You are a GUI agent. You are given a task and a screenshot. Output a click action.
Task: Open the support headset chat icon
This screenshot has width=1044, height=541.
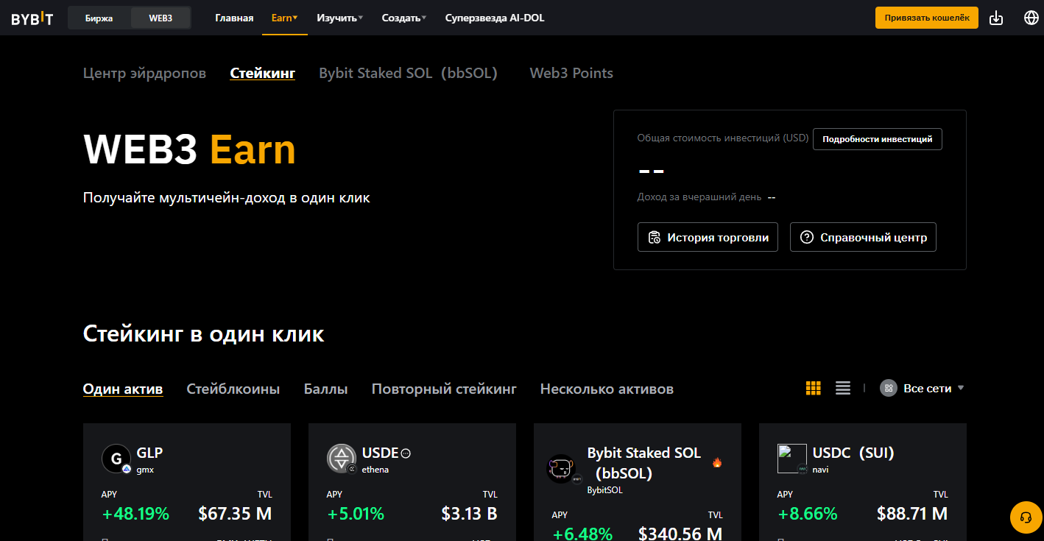1025,517
